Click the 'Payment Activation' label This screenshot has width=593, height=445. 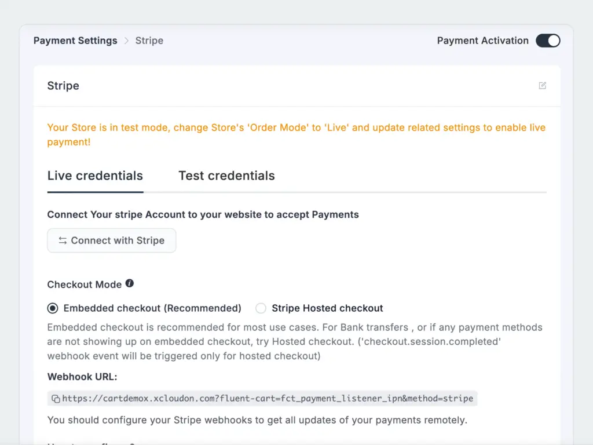[482, 41]
